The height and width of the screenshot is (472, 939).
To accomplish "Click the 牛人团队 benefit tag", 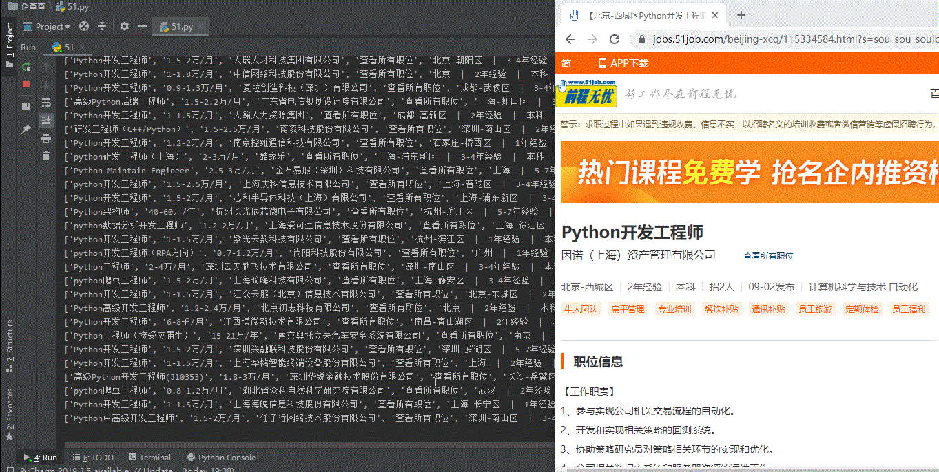I will (x=581, y=310).
